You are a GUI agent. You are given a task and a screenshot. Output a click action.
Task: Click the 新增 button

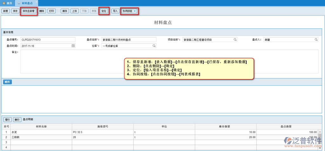click(x=5, y=11)
